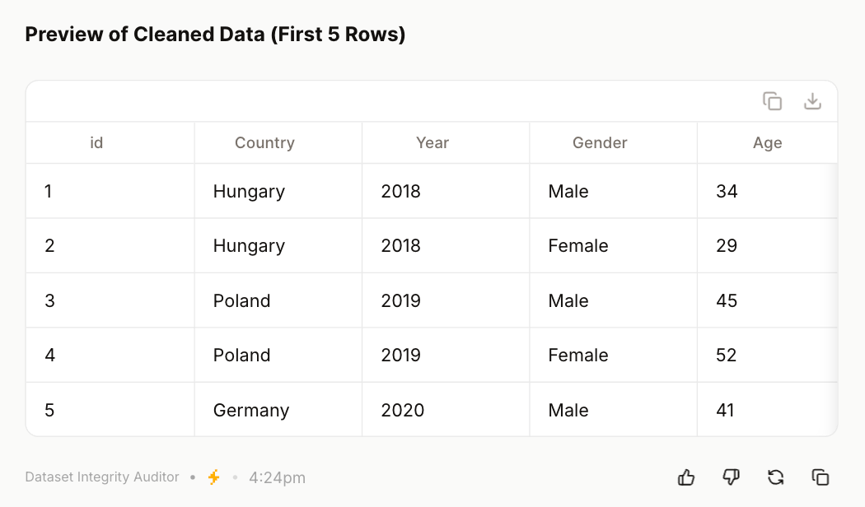Viewport: 865px width, 507px height.
Task: Select the Germany cell in row 5
Action: point(251,410)
